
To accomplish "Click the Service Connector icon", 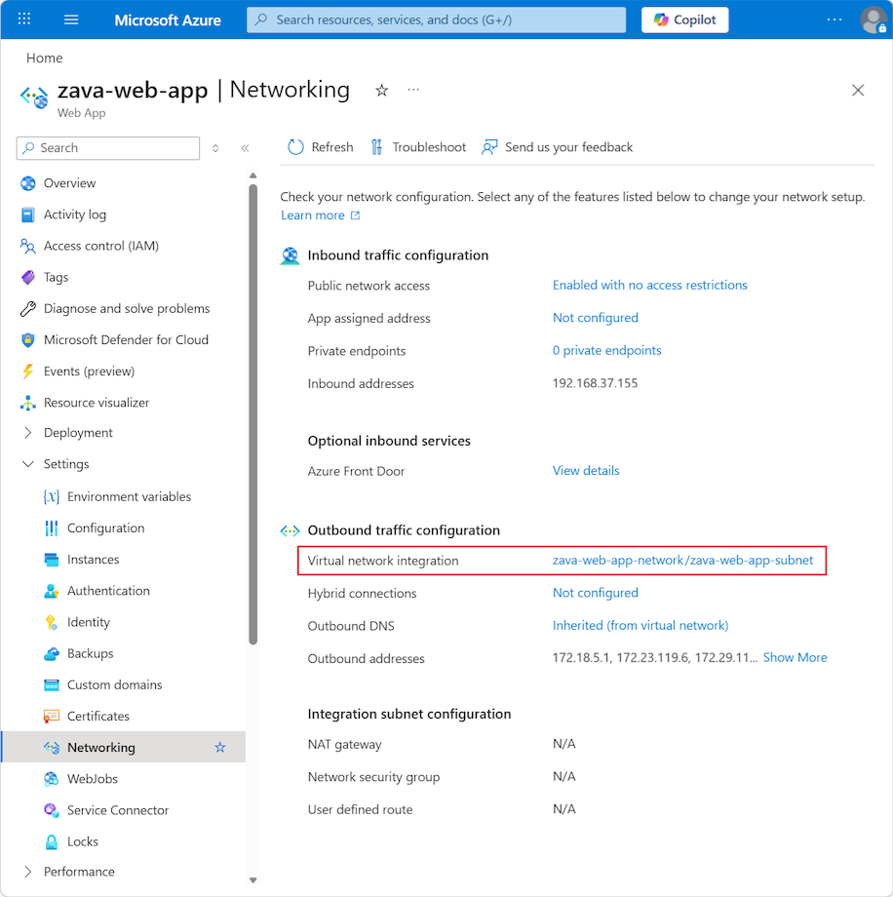I will [x=52, y=810].
